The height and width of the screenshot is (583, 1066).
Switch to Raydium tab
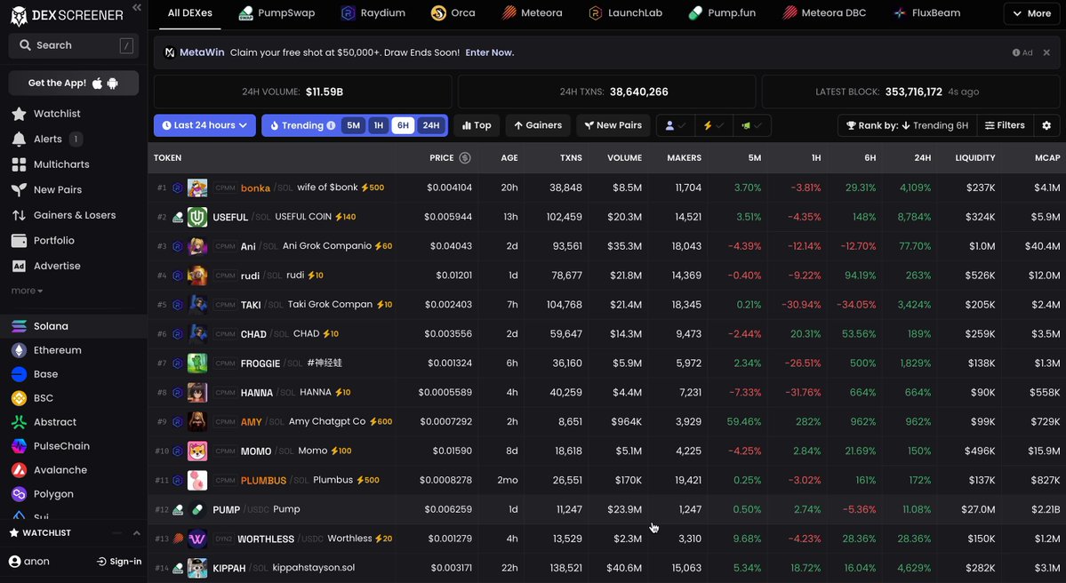[x=373, y=13]
